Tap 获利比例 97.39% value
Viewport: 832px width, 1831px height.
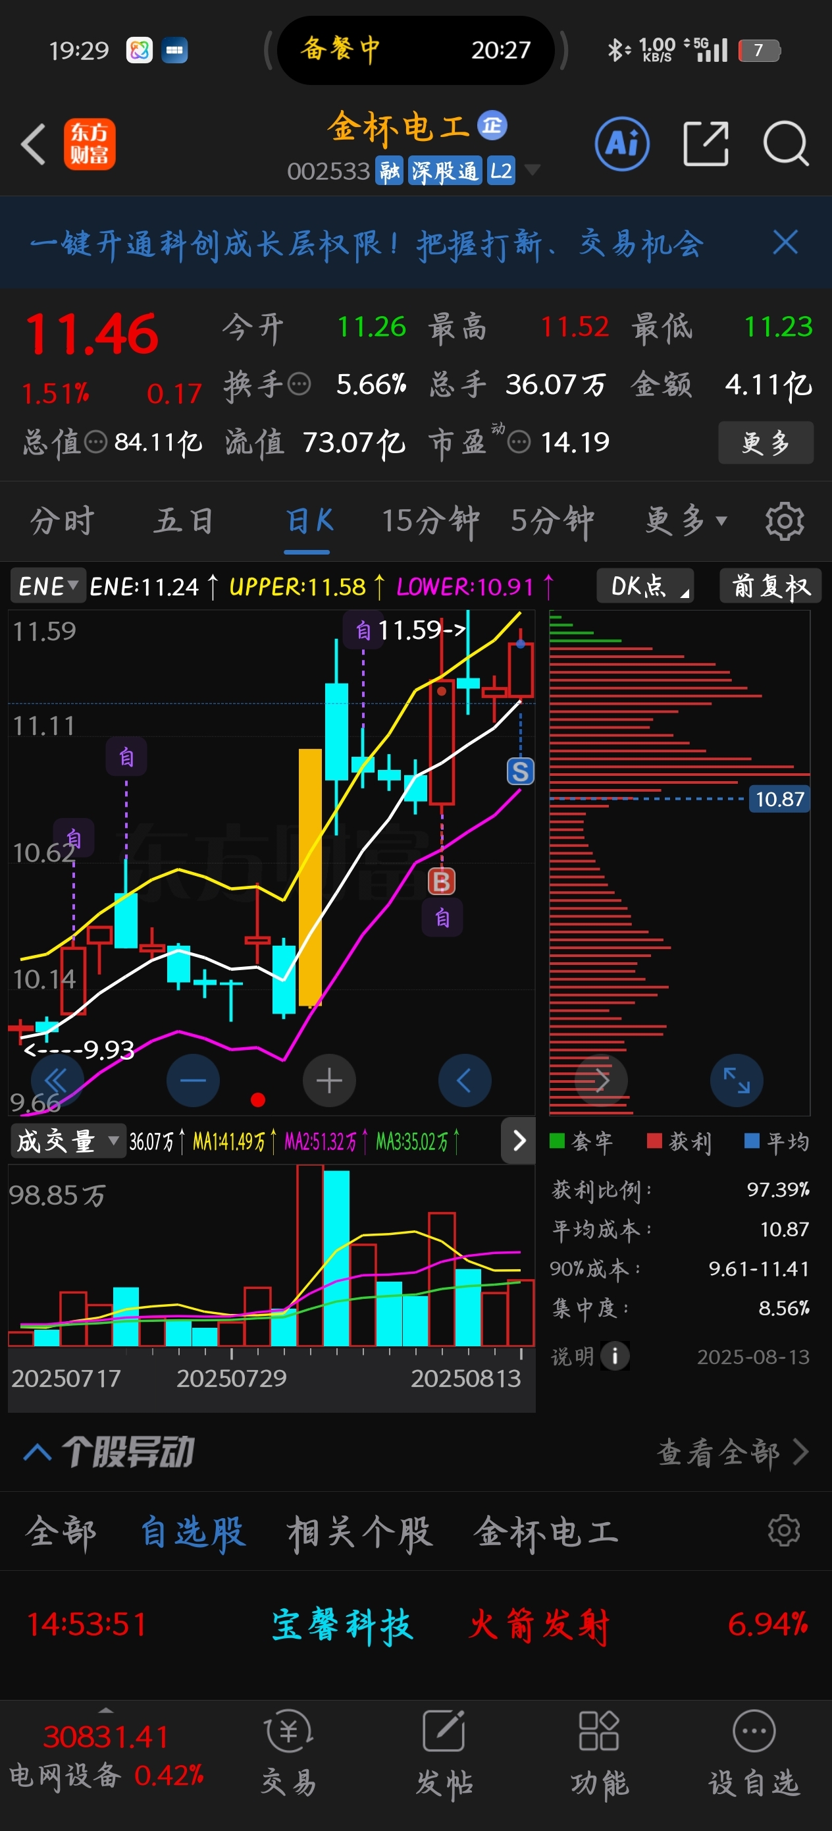click(x=778, y=1189)
